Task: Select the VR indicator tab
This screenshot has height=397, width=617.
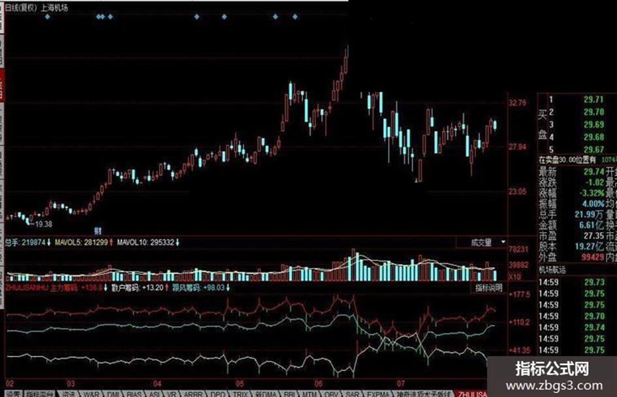Action: pos(172,394)
